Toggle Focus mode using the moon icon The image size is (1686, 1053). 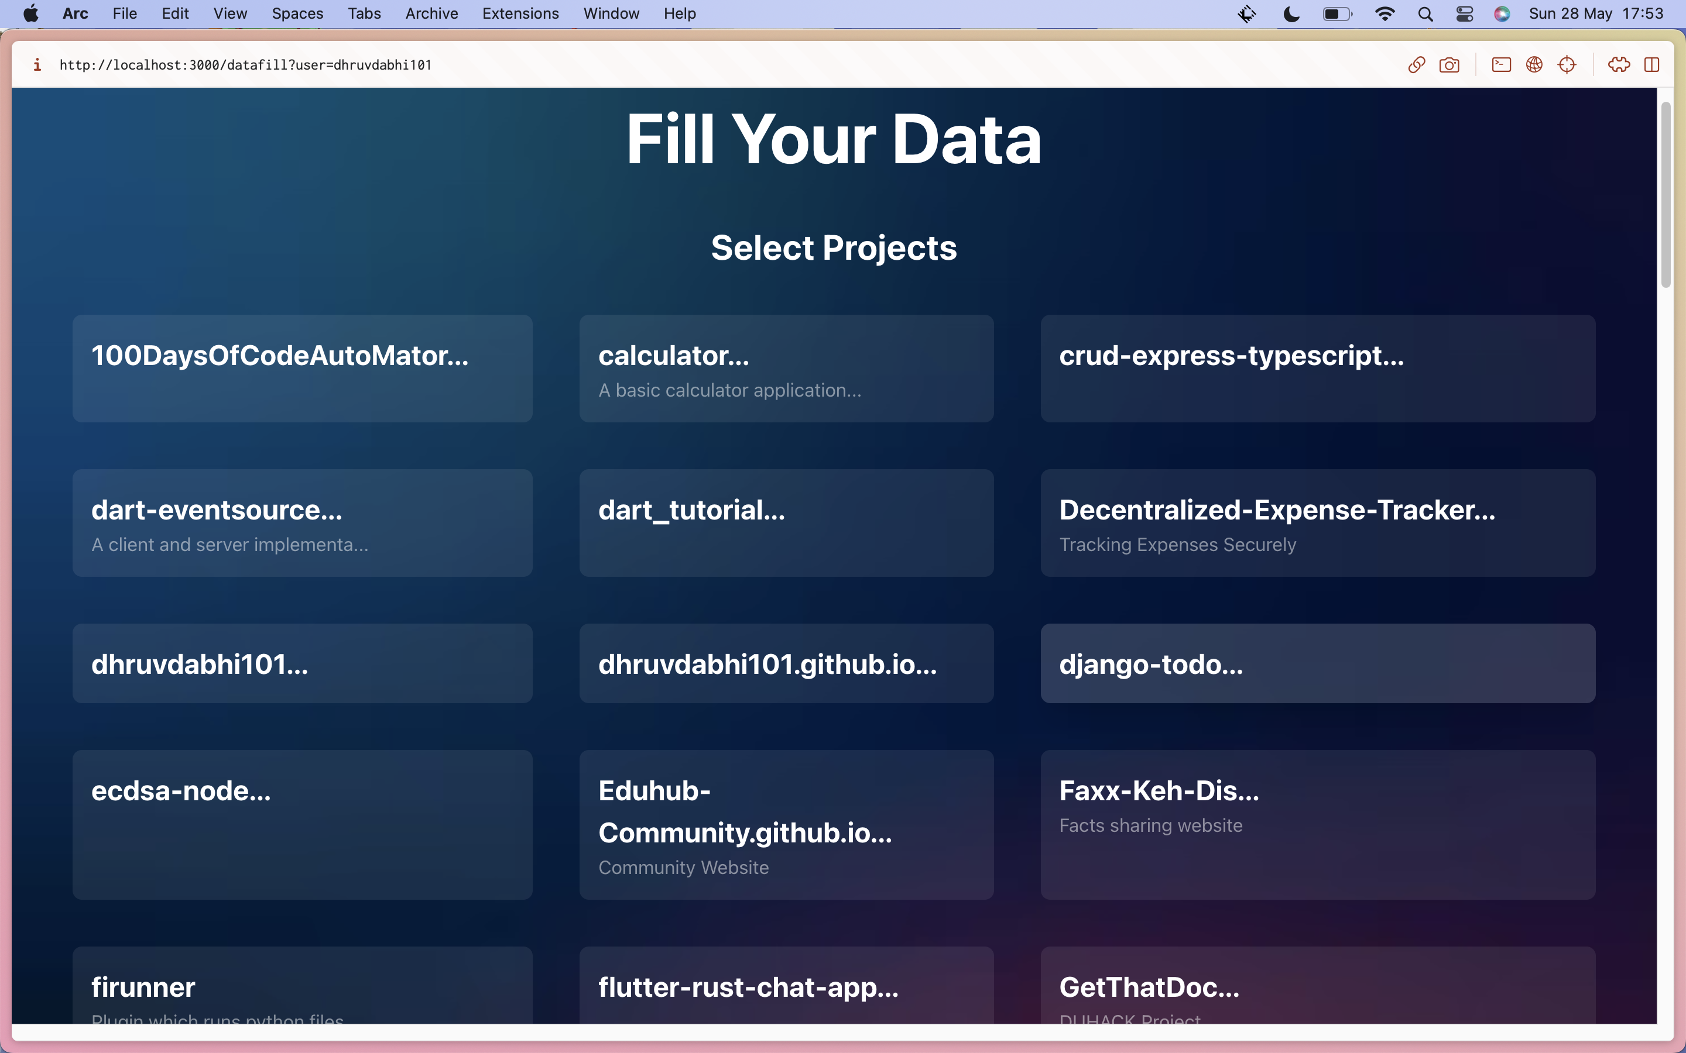1291,14
